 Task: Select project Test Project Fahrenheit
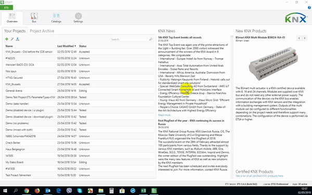point(79,175)
